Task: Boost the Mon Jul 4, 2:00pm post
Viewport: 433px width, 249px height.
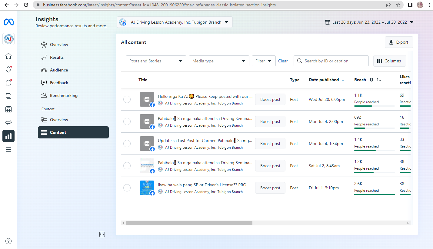Action: (x=270, y=121)
